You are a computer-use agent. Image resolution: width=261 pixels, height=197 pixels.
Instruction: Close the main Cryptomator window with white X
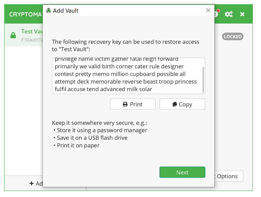click(x=242, y=14)
